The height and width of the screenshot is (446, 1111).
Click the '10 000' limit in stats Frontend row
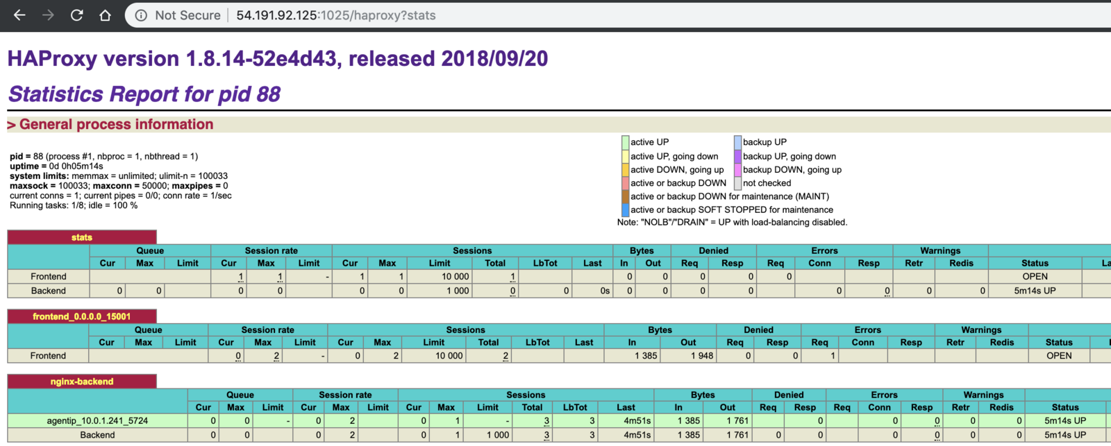tap(456, 277)
